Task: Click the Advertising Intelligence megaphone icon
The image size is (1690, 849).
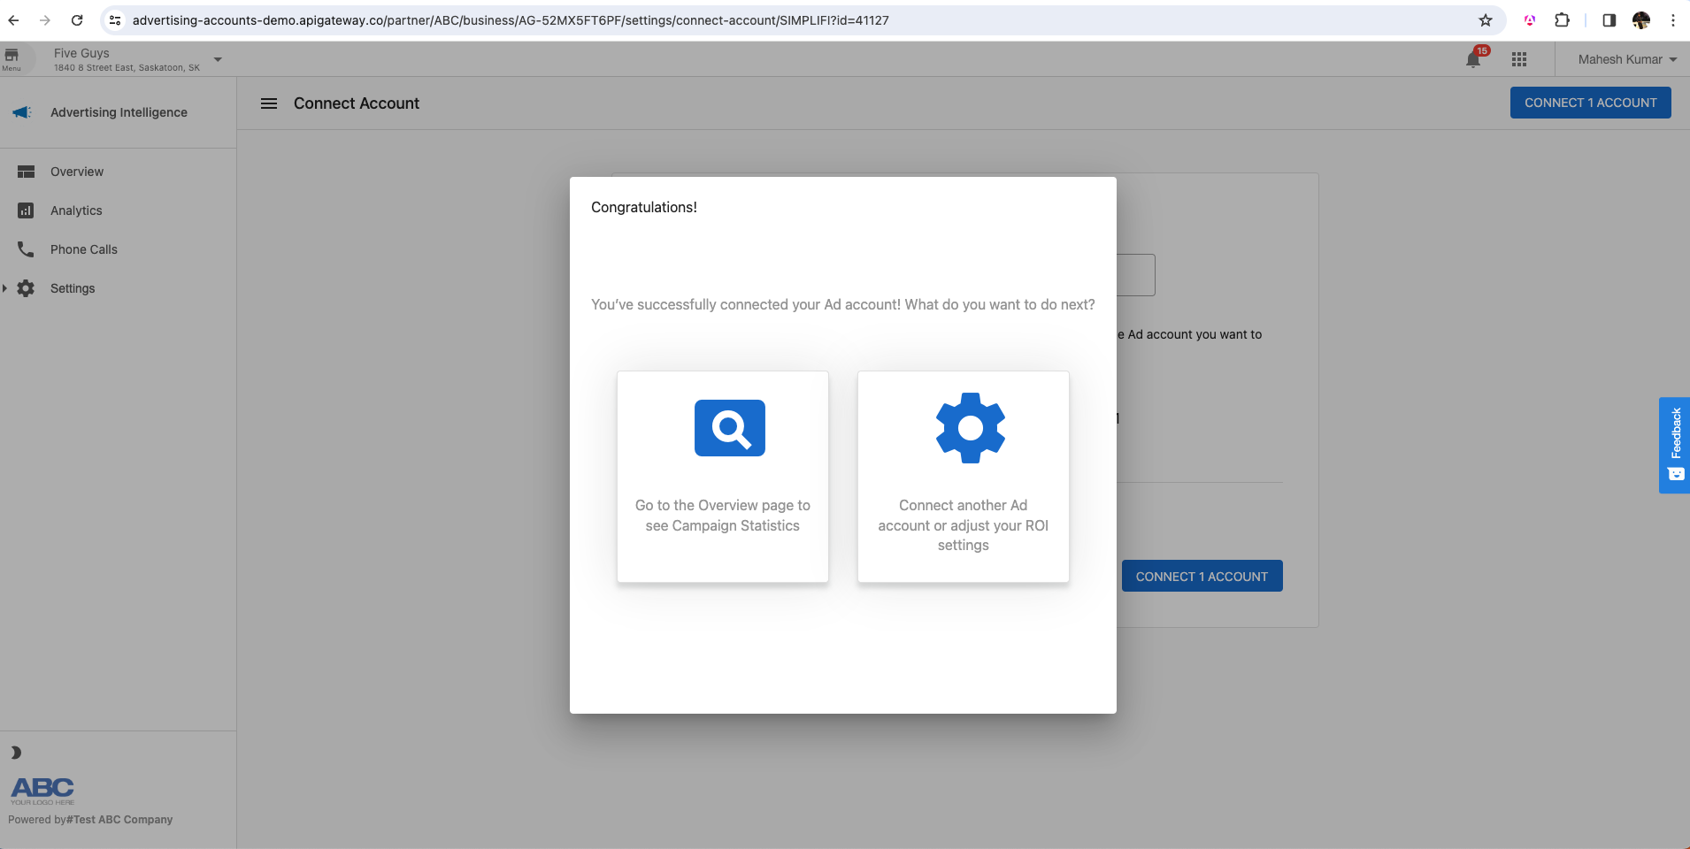Action: click(x=22, y=112)
